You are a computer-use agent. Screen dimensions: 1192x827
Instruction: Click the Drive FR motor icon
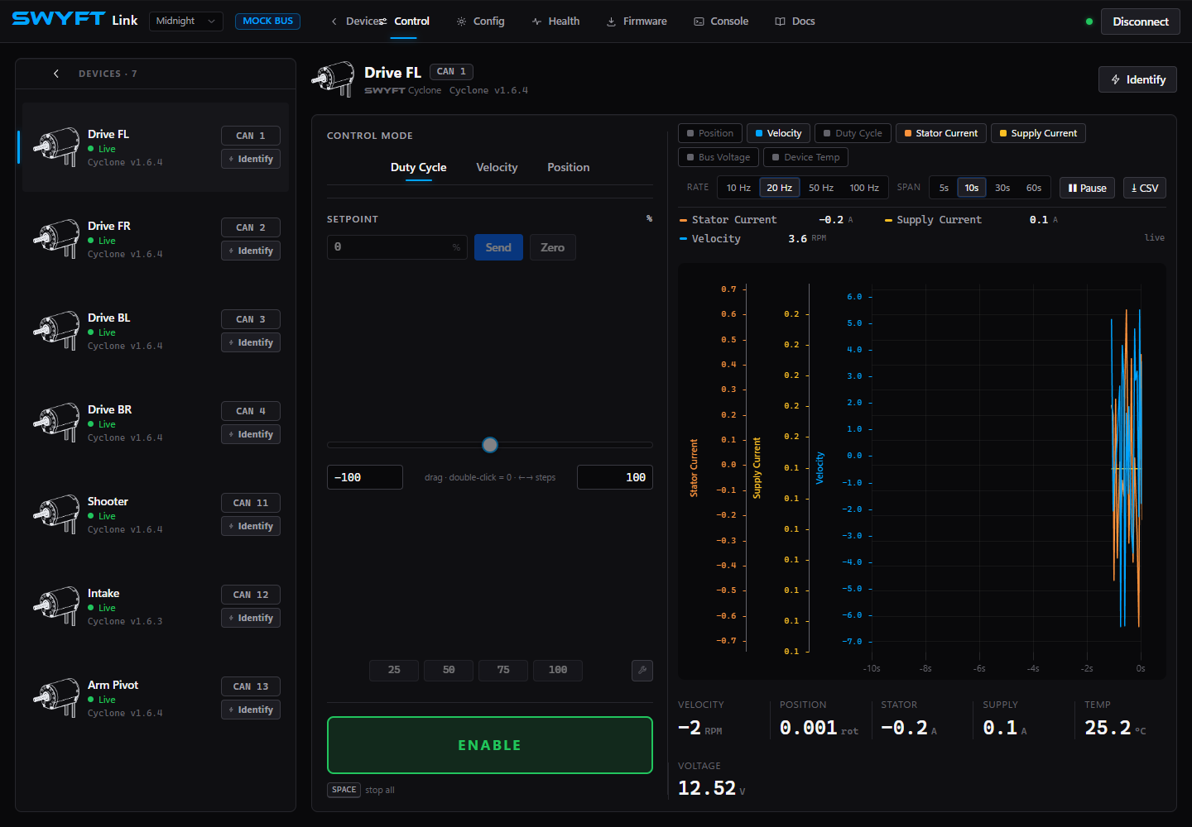point(56,239)
